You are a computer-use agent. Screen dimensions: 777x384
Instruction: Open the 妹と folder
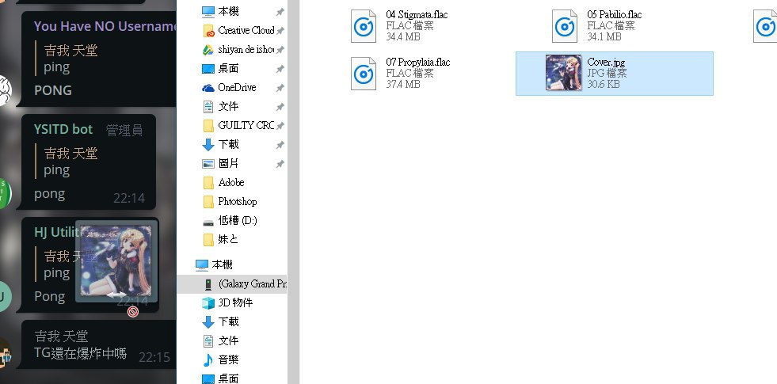228,239
